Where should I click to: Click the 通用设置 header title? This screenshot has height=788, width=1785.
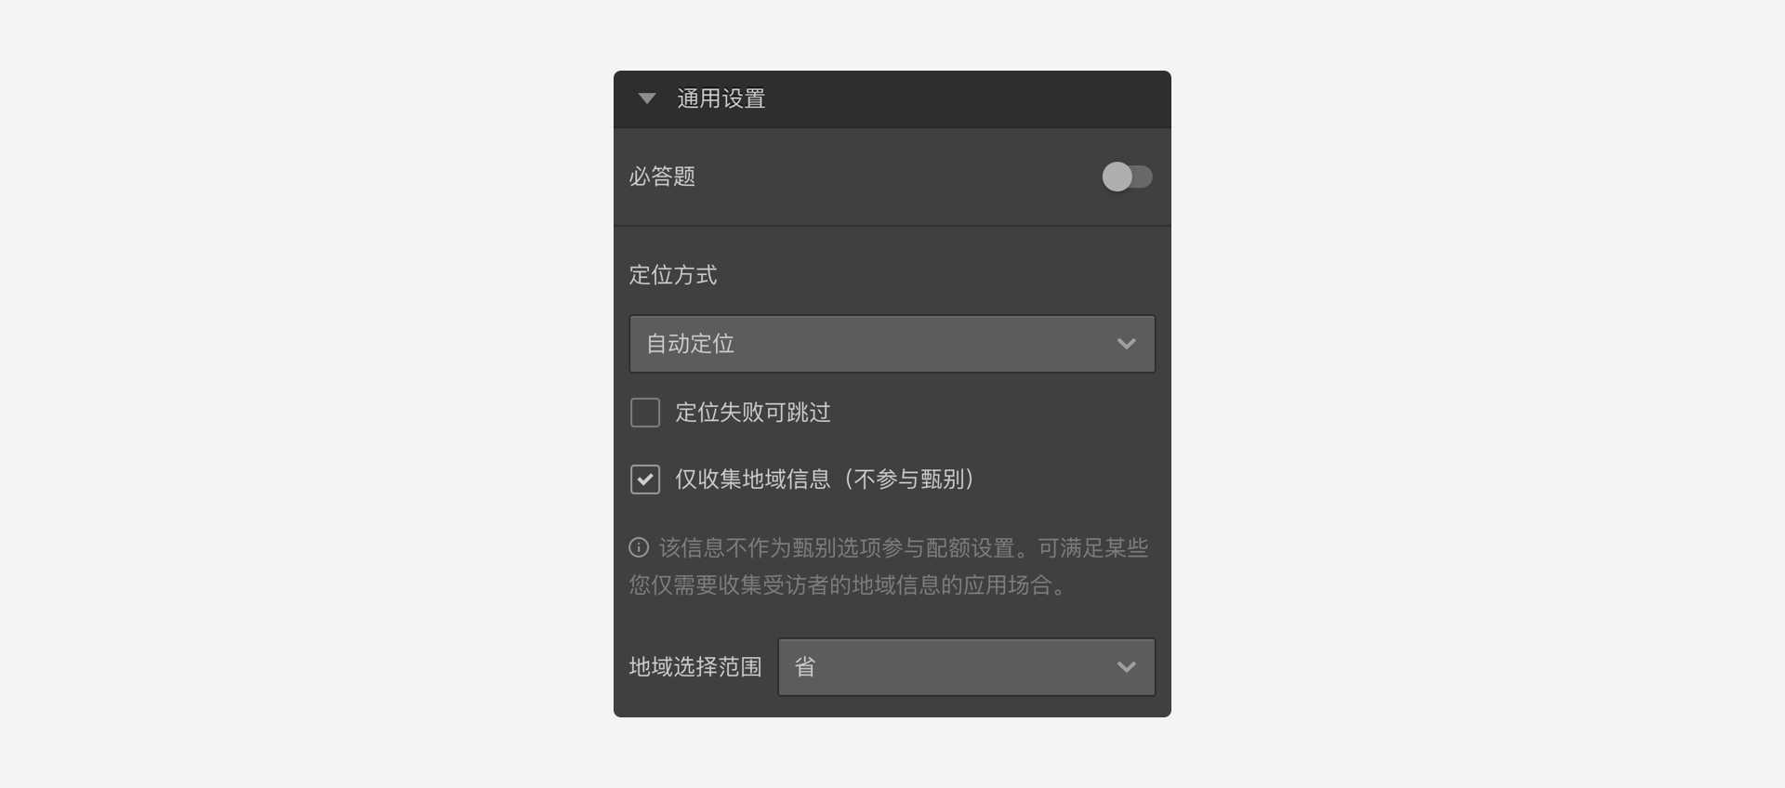click(x=721, y=98)
